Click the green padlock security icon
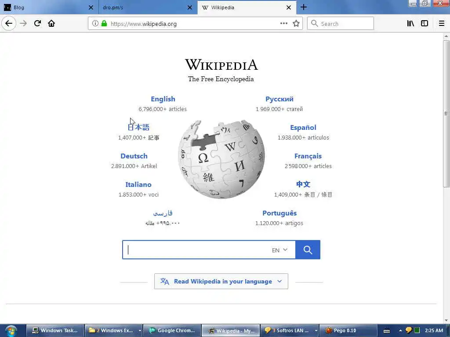The height and width of the screenshot is (337, 450). pyautogui.click(x=104, y=24)
